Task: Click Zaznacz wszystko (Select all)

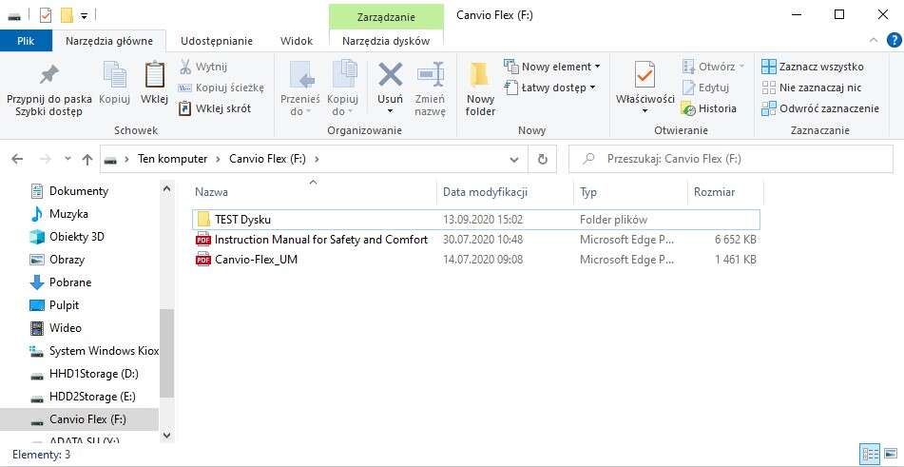Action: (x=813, y=67)
